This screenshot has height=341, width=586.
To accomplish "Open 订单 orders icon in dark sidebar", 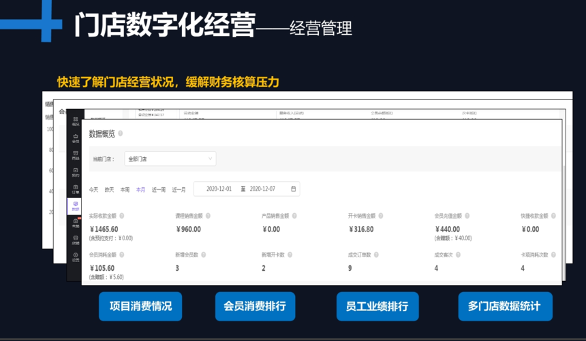I will click(x=76, y=189).
